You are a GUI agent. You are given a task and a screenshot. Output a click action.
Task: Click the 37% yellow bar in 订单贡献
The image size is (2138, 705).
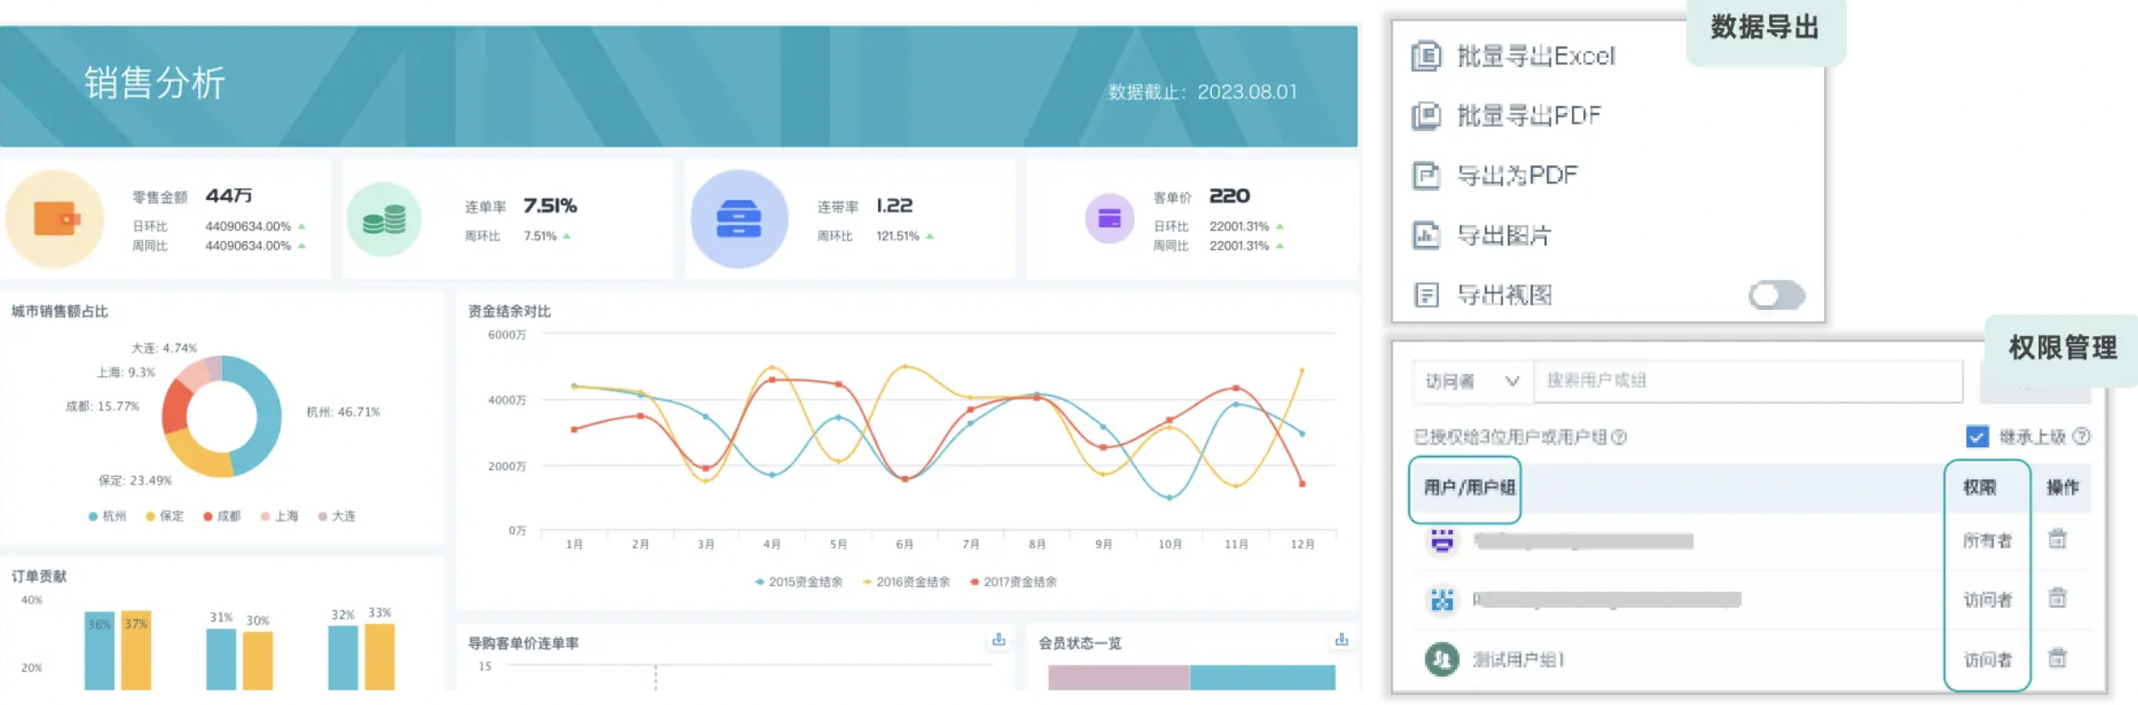pos(137,651)
